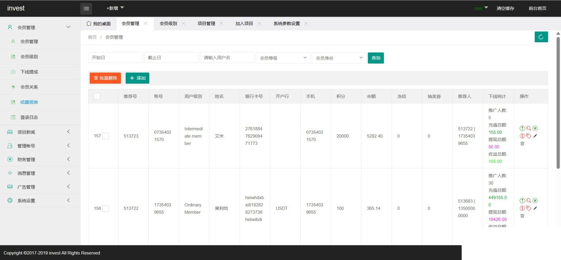The height and width of the screenshot is (260, 561).
Task: Tick the checkbox for row 156
Action: point(106,209)
